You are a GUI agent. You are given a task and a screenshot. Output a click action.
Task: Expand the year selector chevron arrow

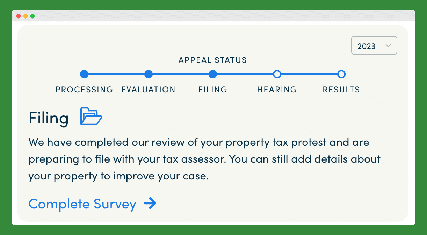click(388, 46)
